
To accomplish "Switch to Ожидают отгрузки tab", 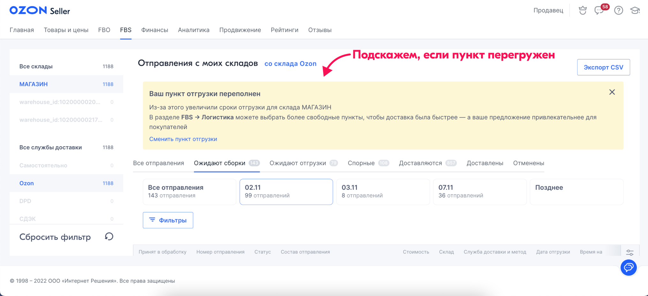I will click(x=298, y=163).
